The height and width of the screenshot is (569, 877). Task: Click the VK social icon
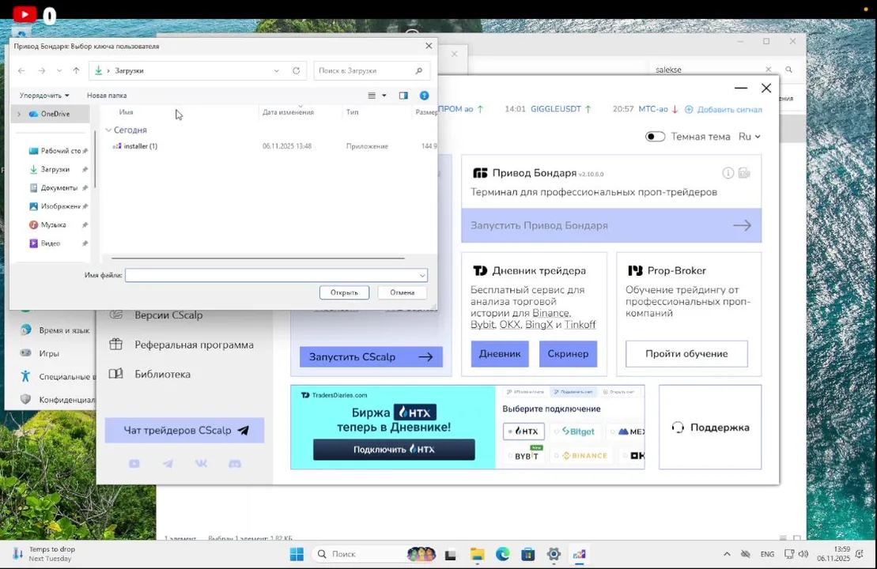(201, 464)
